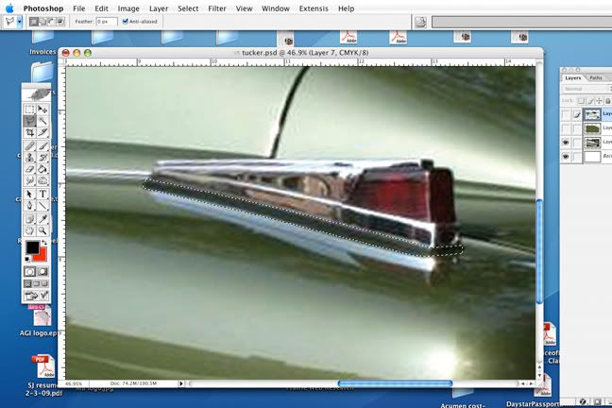The height and width of the screenshot is (408, 612).
Task: Select the Brush tool
Action: tap(42, 146)
